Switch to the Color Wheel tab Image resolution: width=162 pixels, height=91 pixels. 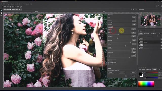(142, 69)
